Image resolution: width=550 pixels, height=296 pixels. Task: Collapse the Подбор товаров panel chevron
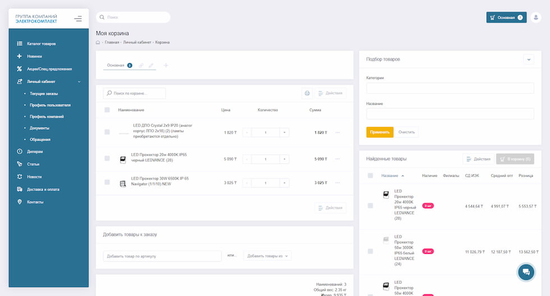point(529,60)
